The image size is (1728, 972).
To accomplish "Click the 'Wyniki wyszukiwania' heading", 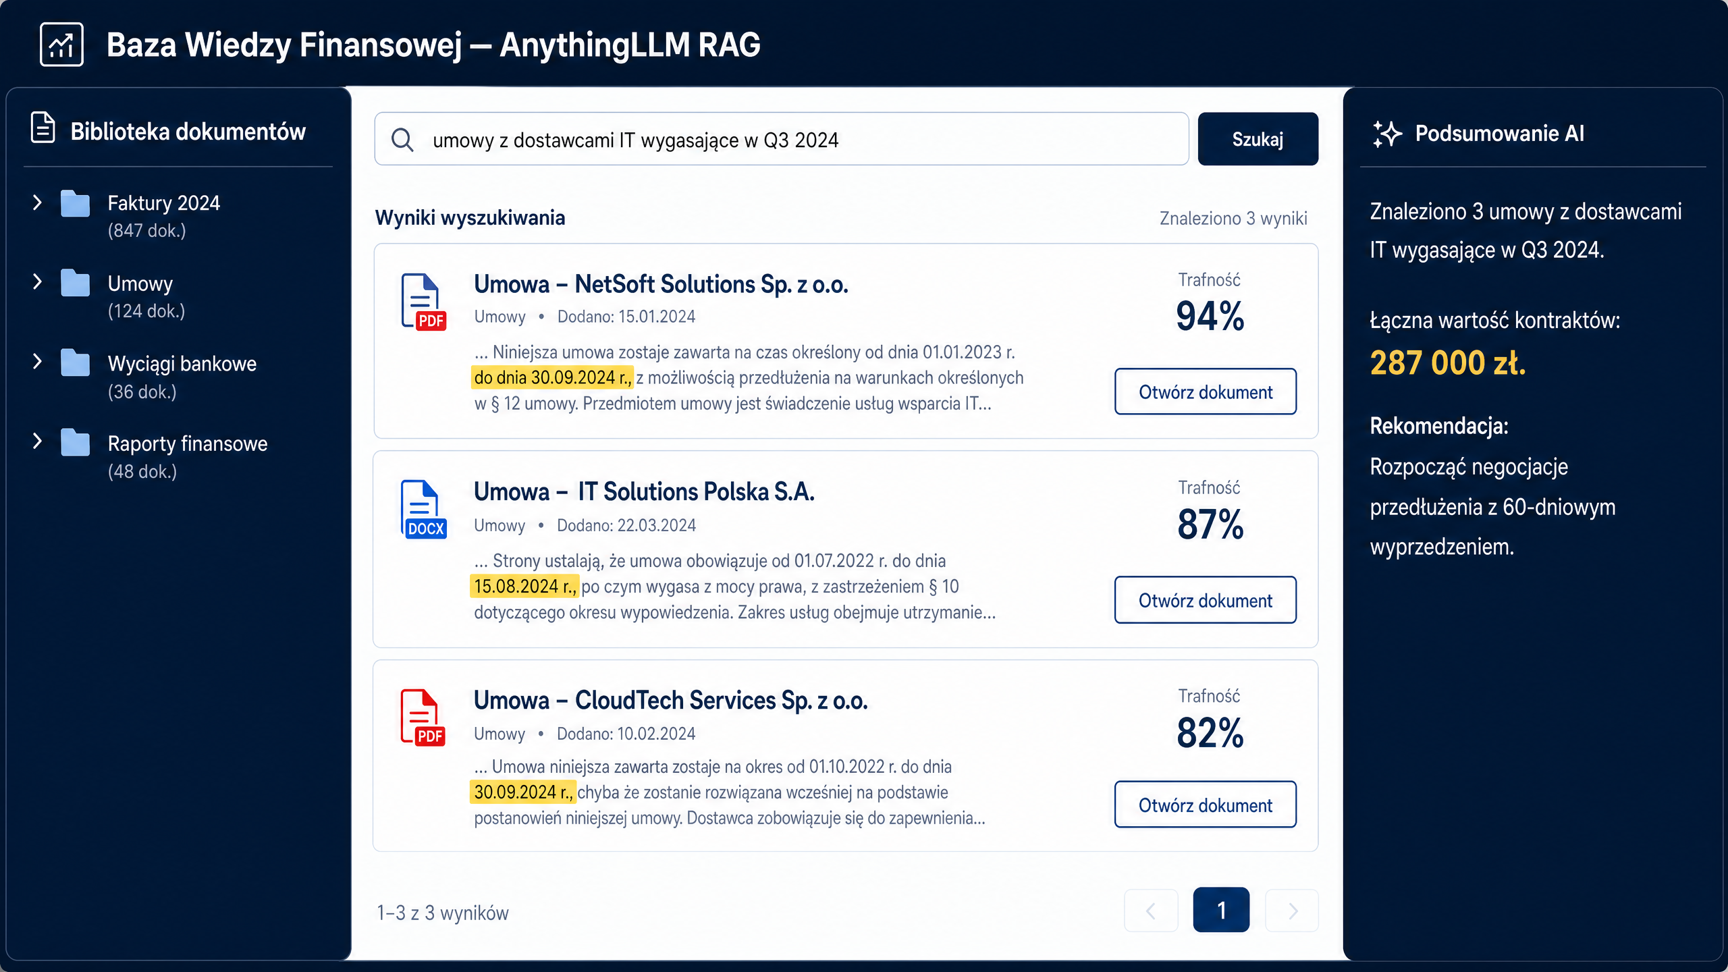I will (x=470, y=218).
